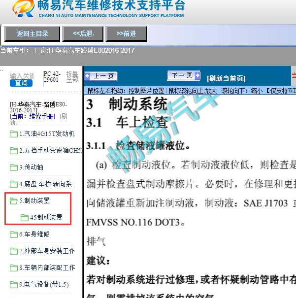Click the 当前：维修手册 link

[x=33, y=116]
